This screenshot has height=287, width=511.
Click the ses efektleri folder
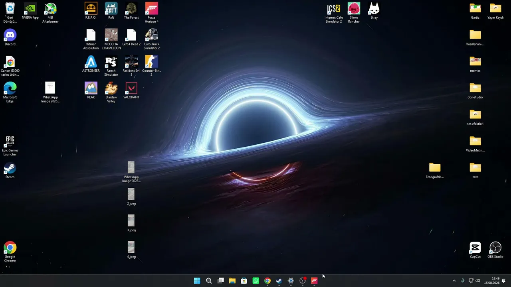click(x=475, y=117)
